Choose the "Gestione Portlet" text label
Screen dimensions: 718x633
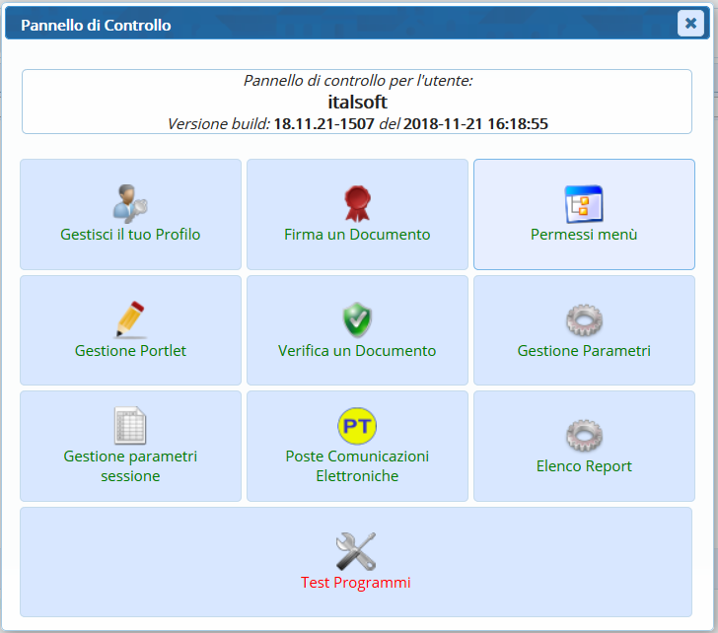click(x=130, y=351)
